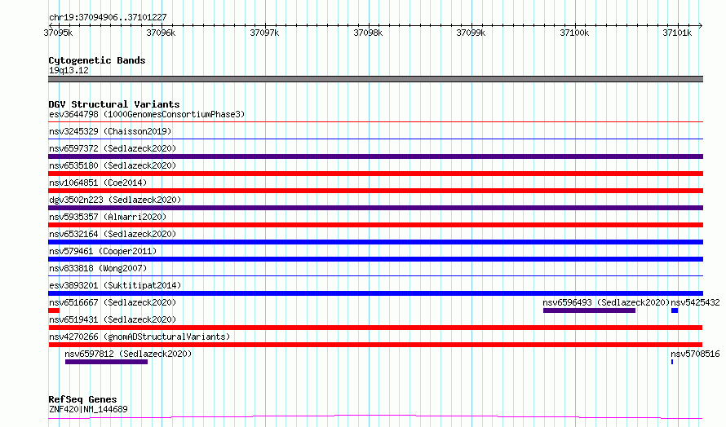The width and height of the screenshot is (726, 427).
Task: Click the purple bar under nsv6597812
Action: click(107, 362)
